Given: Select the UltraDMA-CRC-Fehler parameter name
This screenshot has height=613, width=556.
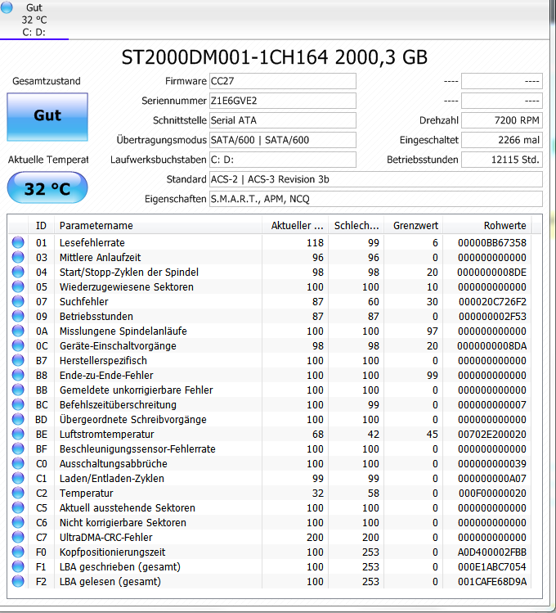Looking at the screenshot, I should click(105, 538).
